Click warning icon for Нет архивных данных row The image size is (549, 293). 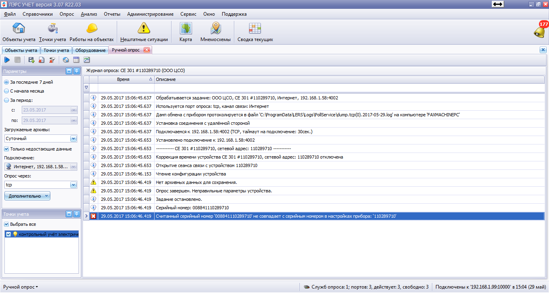93,182
